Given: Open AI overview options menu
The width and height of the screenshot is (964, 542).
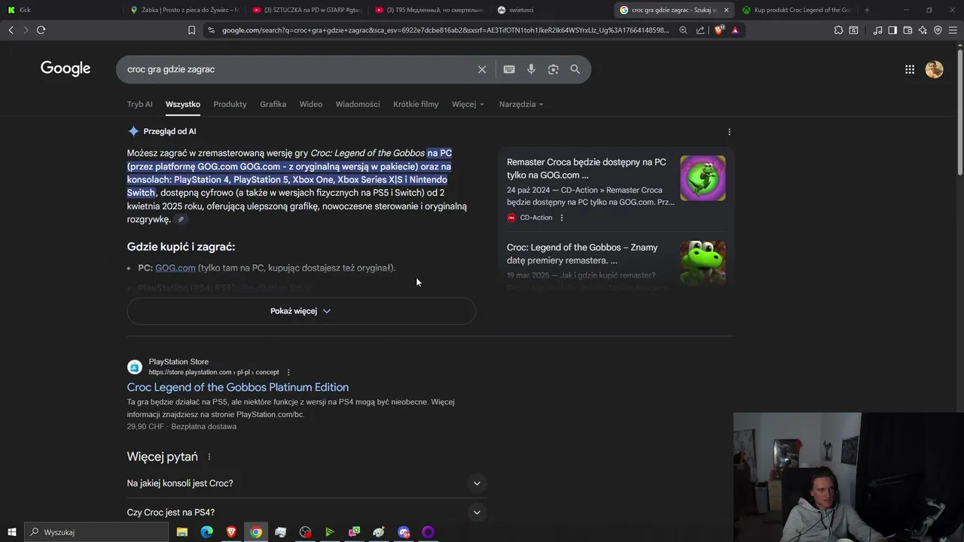Looking at the screenshot, I should click(729, 132).
